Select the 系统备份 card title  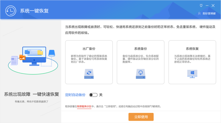[x=140, y=49]
